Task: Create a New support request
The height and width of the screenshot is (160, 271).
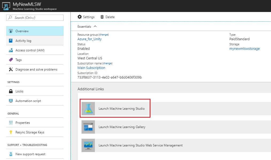Action: 29,154
